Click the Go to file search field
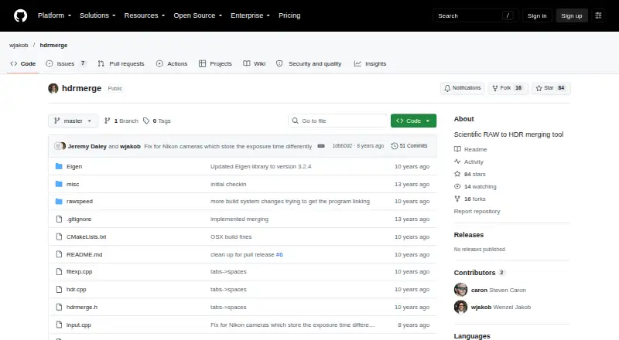The image size is (619, 340). [x=338, y=121]
